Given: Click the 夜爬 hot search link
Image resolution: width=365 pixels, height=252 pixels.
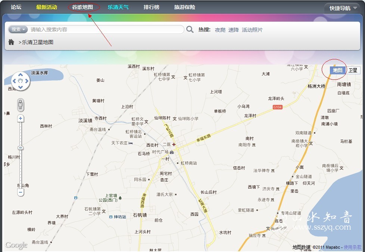Looking at the screenshot, I should [x=220, y=30].
